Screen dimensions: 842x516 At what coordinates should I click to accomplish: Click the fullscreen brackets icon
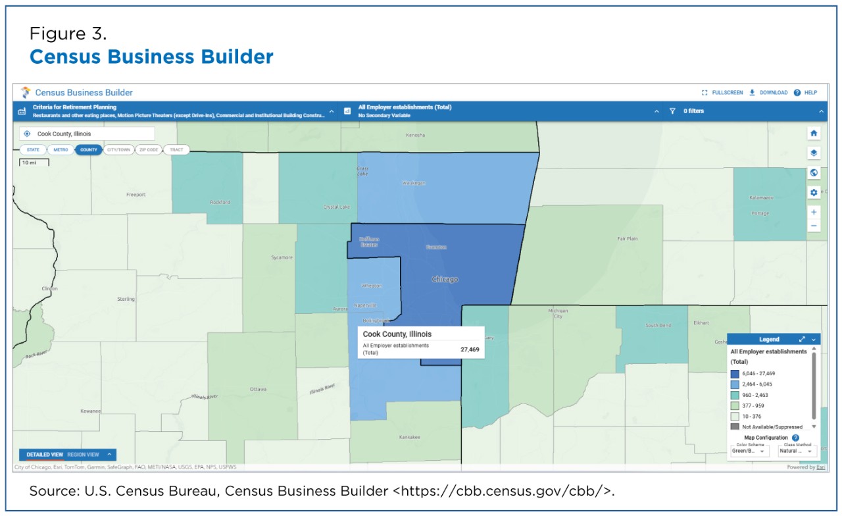(x=705, y=93)
